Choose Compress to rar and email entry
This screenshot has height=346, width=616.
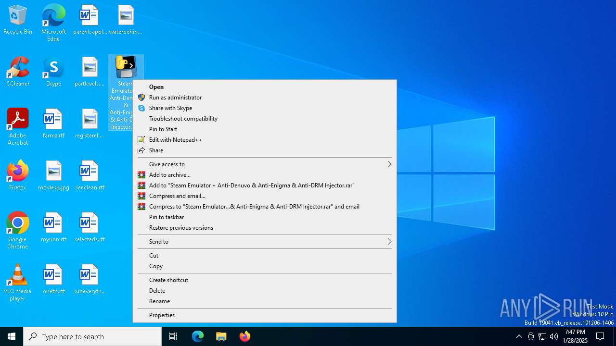265,207
